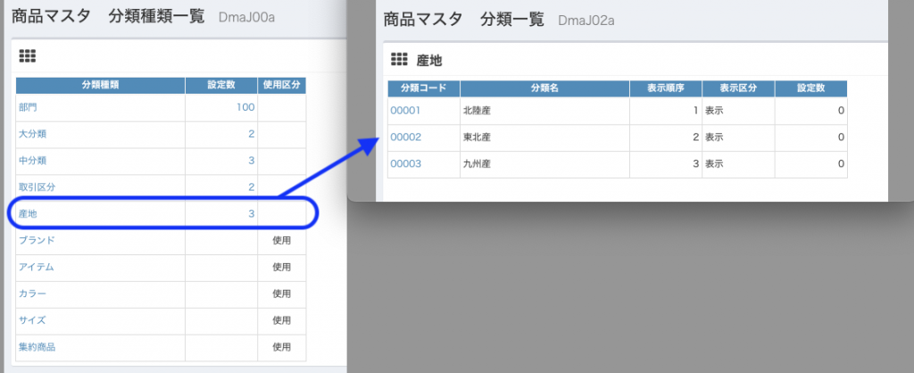Open the 大分類 classification link
The width and height of the screenshot is (914, 373).
tap(32, 134)
